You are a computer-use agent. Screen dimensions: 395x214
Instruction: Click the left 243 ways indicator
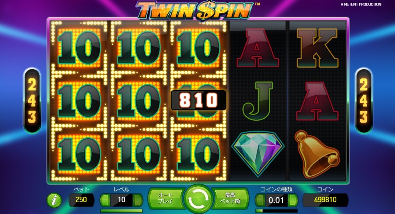coord(32,100)
